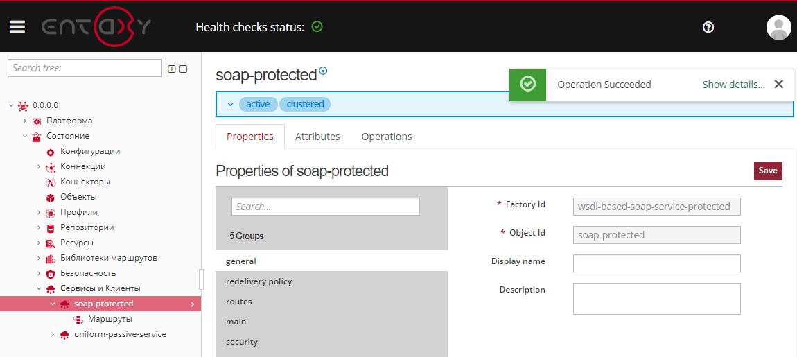The image size is (797, 357).
Task: Select the routes property group
Action: [331, 302]
